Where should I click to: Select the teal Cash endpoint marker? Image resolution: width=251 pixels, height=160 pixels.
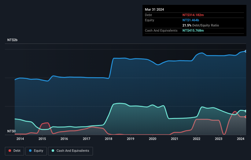point(246,111)
